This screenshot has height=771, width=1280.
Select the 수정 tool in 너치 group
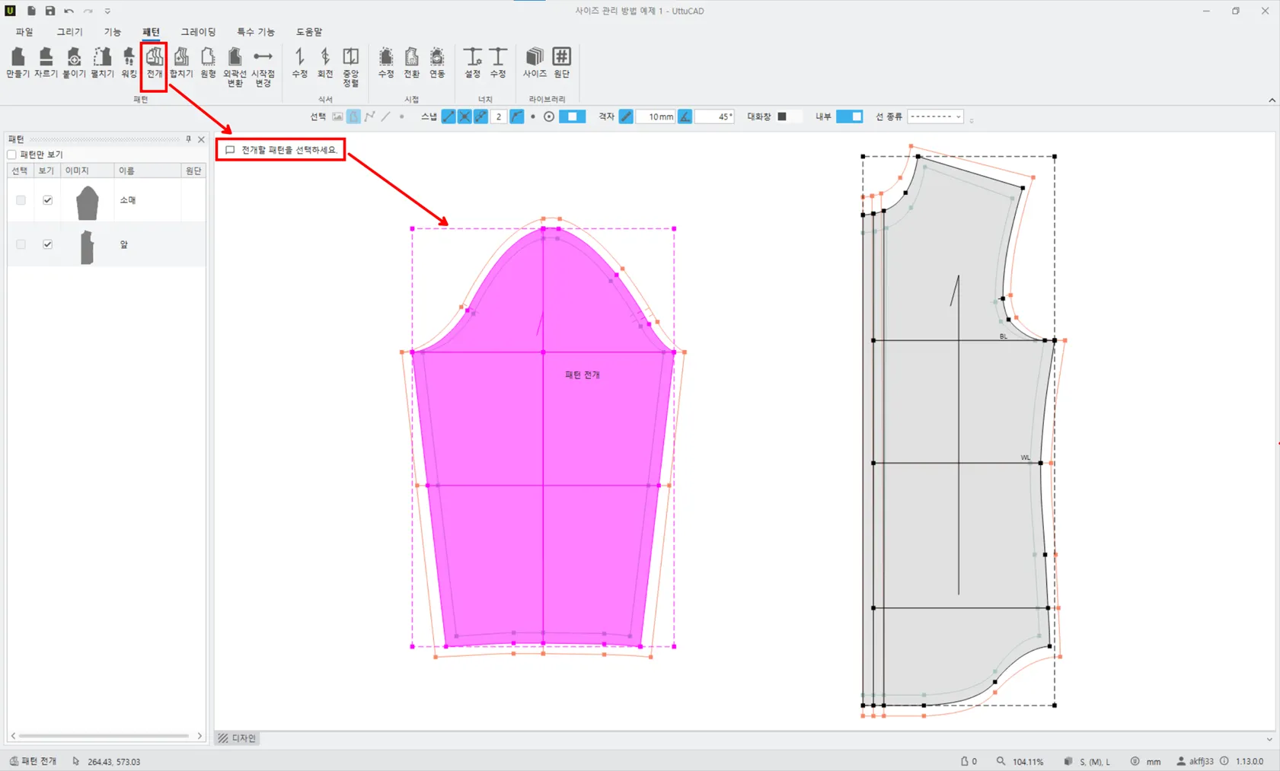tap(498, 62)
